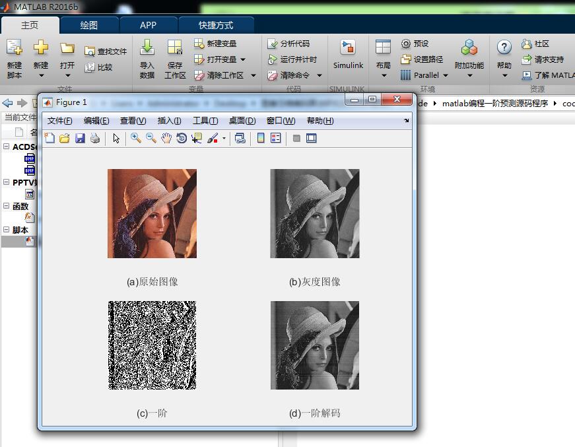575x447 pixels.
Task: Click the yellow plus New (新建) icon
Action: coord(41,48)
